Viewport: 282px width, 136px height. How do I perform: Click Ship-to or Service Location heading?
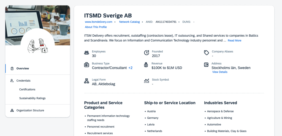[170, 103]
